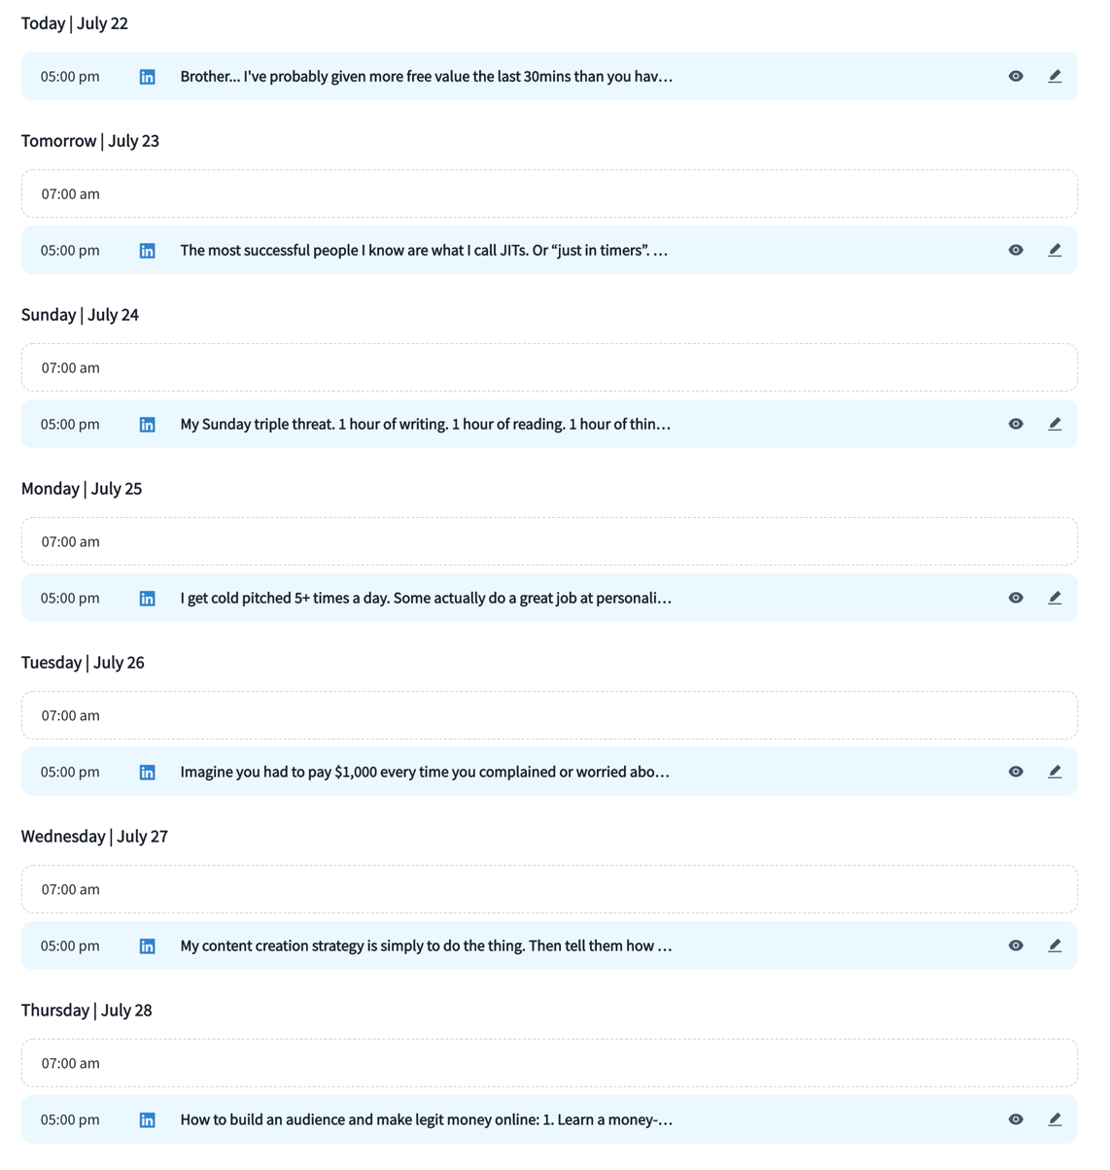The height and width of the screenshot is (1170, 1110).
Task: Preview the 'Brother...' post with the eye icon
Action: coord(1016,76)
